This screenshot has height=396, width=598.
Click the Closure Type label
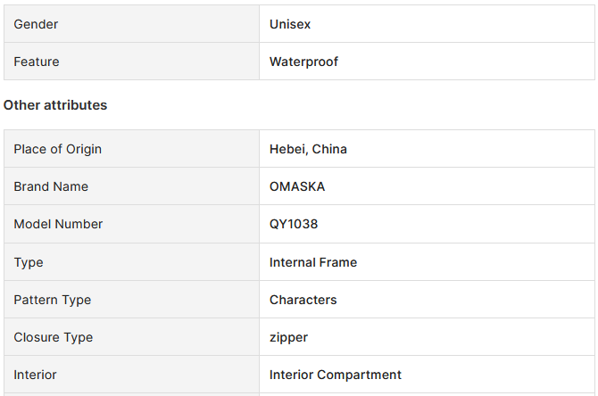point(54,337)
